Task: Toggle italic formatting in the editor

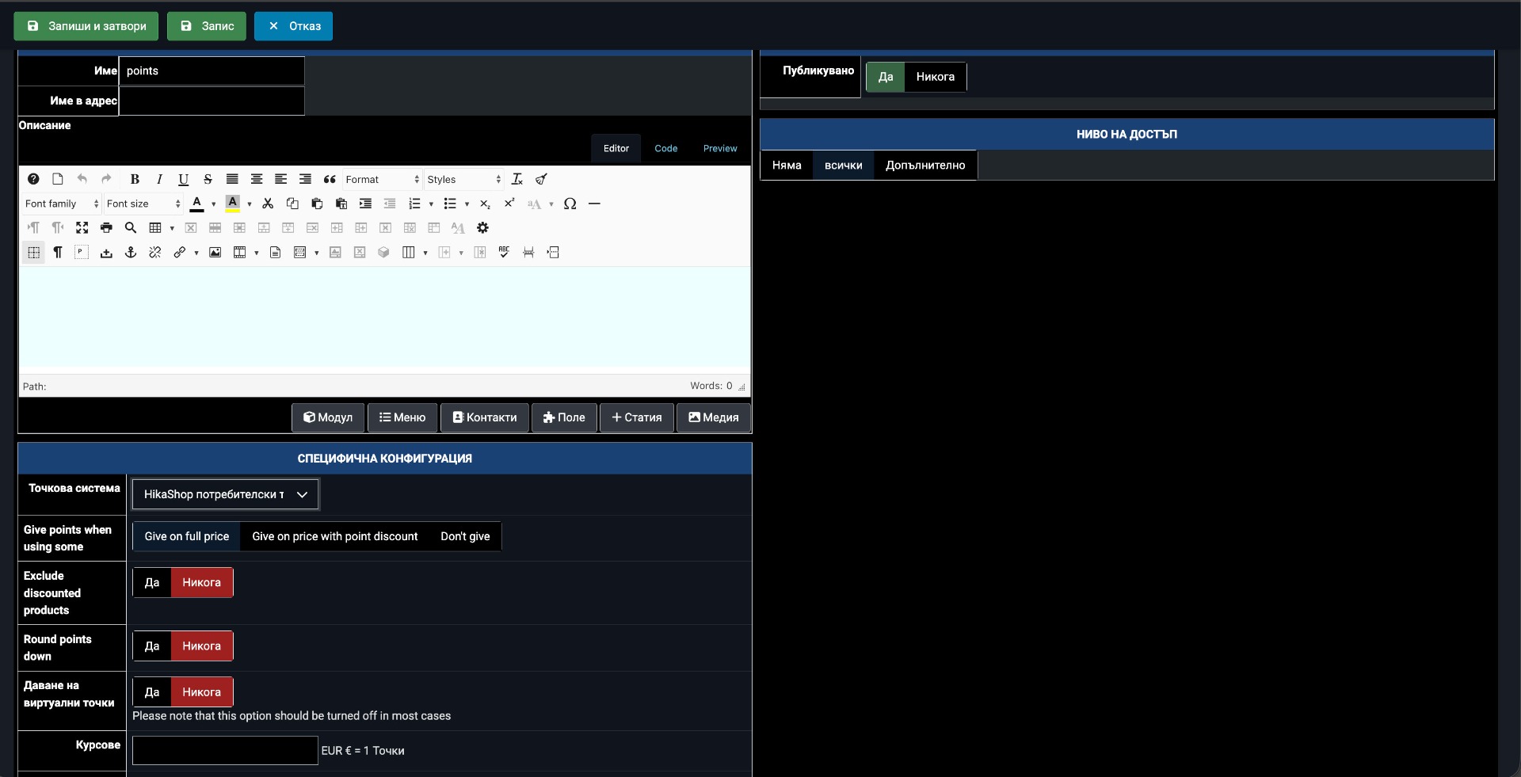Action: tap(159, 179)
